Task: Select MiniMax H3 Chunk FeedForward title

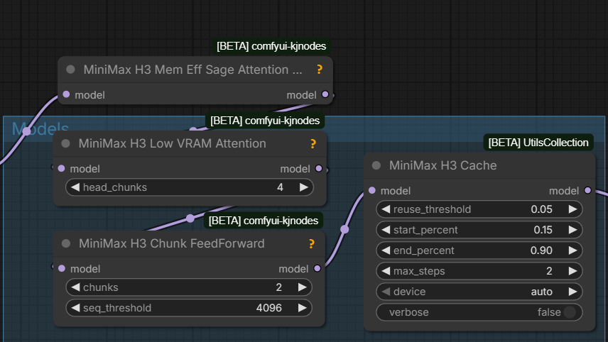Action: 172,243
